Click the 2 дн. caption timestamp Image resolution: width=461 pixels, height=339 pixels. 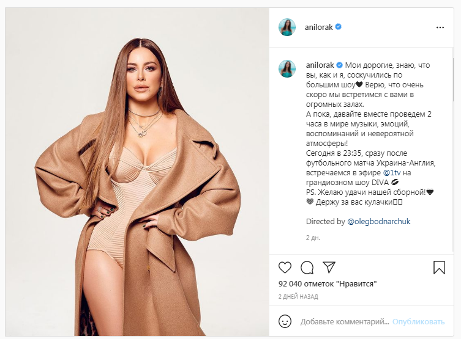point(313,238)
